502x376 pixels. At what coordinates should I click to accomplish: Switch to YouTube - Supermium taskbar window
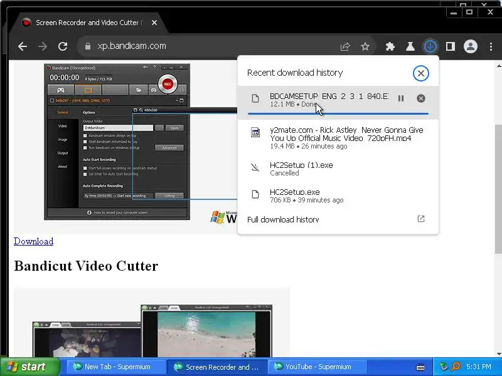[x=318, y=367]
